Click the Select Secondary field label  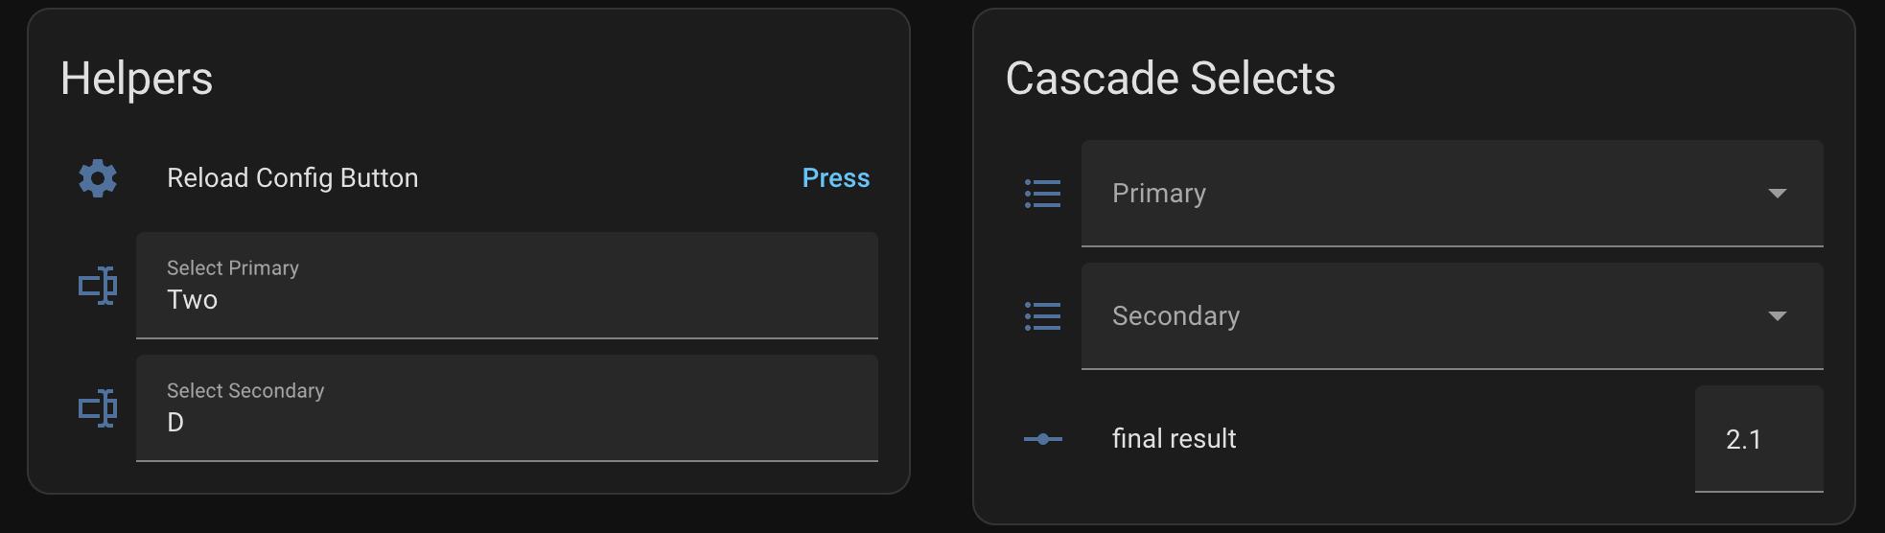pos(245,391)
